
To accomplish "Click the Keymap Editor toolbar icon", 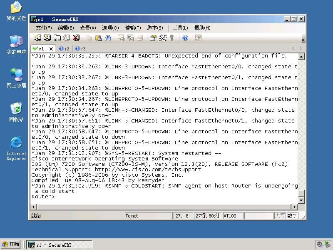I will pyautogui.click(x=163, y=38).
